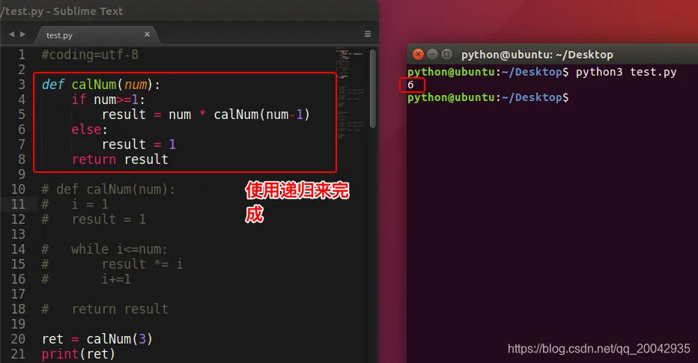
Task: Click the 'result = 1' line on line 7
Action: [139, 144]
